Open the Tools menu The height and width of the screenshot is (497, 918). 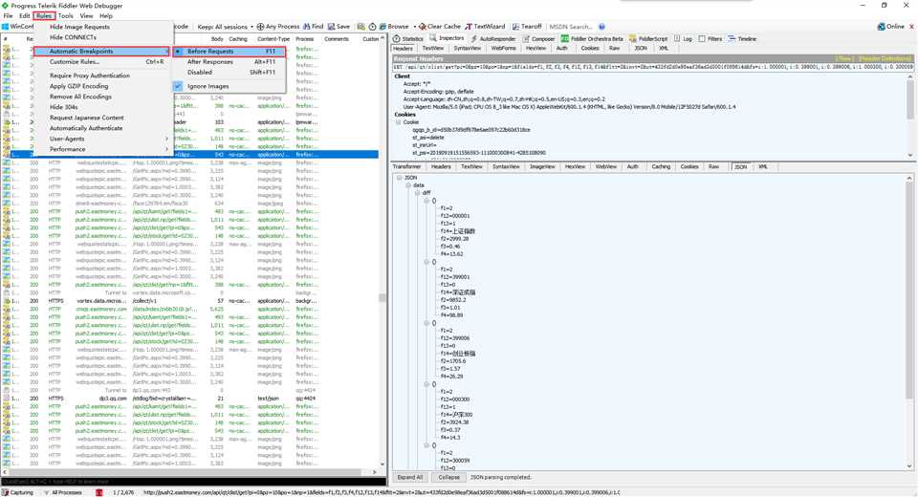66,16
